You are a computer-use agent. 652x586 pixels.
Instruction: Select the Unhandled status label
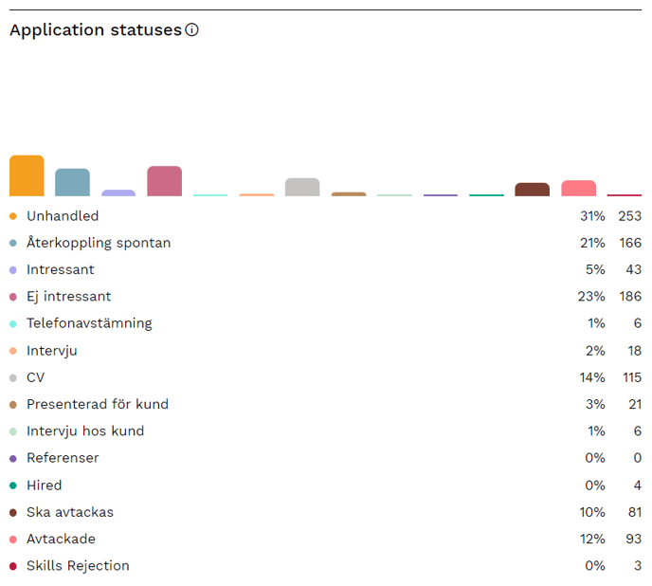pyautogui.click(x=63, y=216)
